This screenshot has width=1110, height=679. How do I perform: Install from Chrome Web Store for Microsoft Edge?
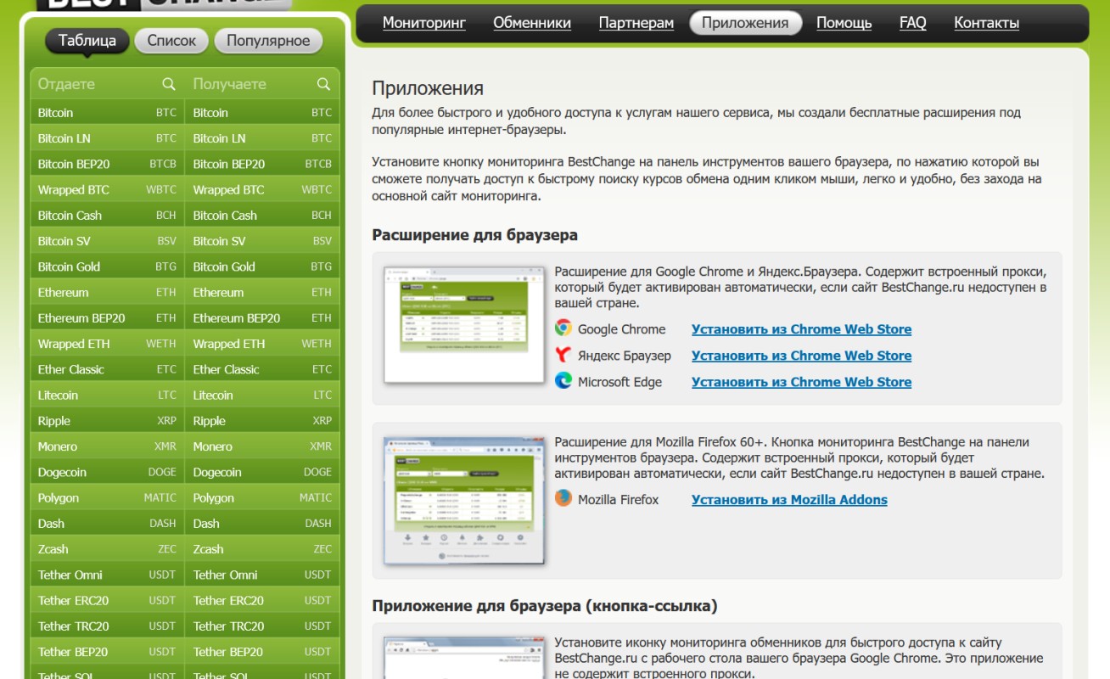pos(801,382)
